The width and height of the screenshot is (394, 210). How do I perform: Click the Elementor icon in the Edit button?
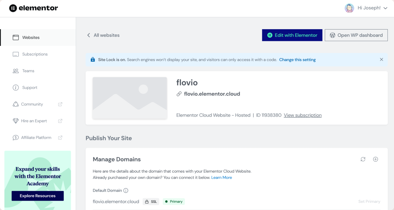(270, 35)
